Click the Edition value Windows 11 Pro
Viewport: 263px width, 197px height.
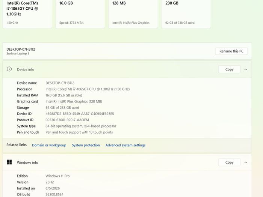(x=57, y=176)
